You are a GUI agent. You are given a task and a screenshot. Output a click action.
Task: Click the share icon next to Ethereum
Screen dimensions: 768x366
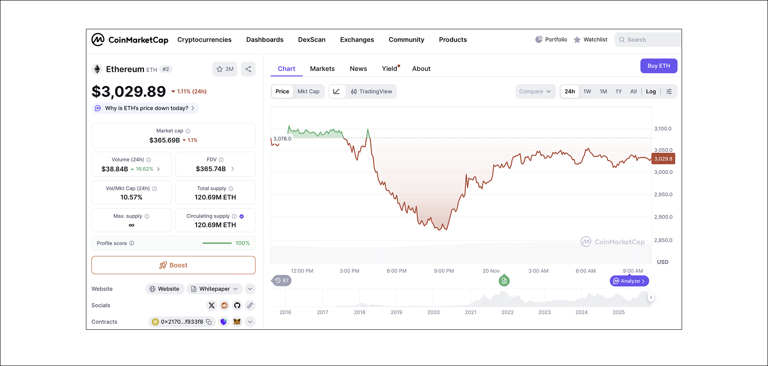coord(248,69)
